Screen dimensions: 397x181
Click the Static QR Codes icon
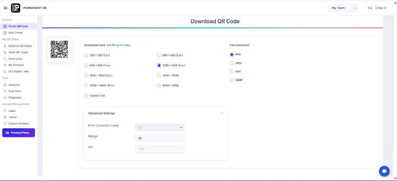(x=5, y=52)
